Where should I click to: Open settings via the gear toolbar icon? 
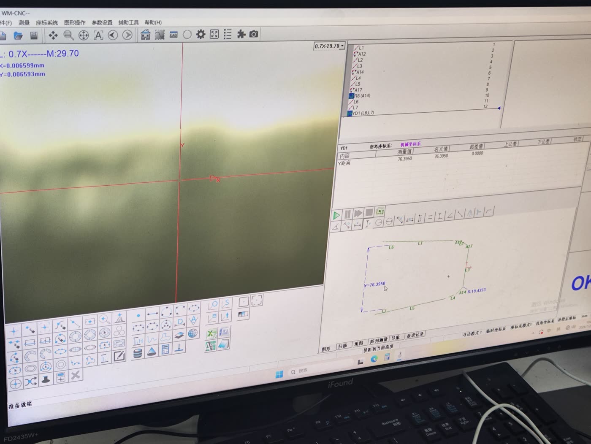(x=201, y=35)
